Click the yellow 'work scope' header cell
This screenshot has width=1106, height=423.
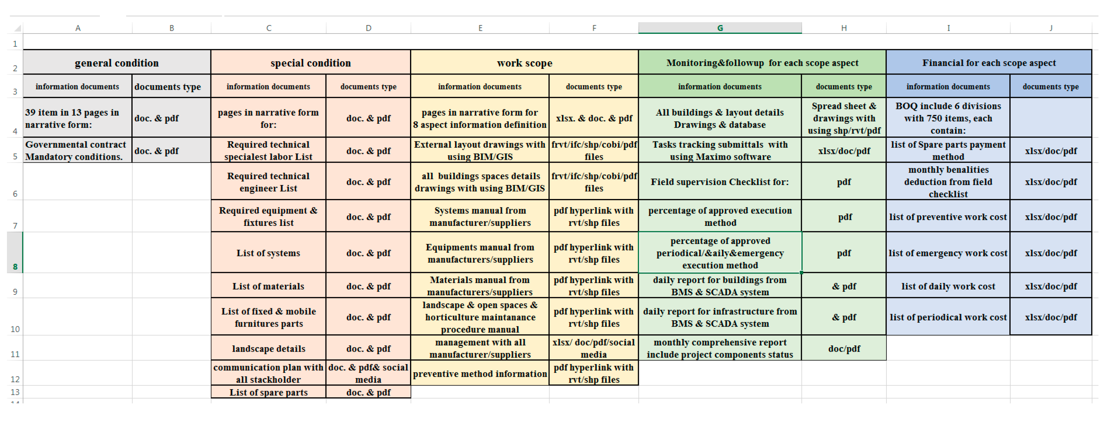point(524,63)
